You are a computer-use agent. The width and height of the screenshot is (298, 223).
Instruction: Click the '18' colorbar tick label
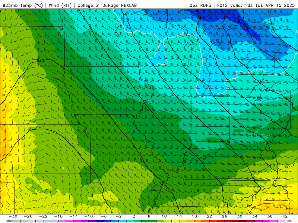pyautogui.click(x=194, y=216)
